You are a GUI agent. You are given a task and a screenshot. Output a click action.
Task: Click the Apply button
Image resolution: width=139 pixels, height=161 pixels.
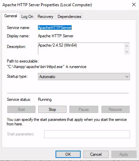pos(124,154)
